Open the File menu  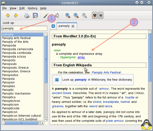[x=4, y=8]
